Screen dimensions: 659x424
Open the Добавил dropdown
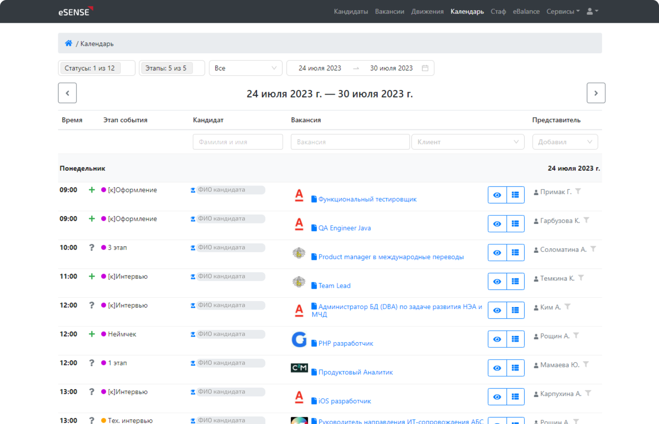click(565, 142)
